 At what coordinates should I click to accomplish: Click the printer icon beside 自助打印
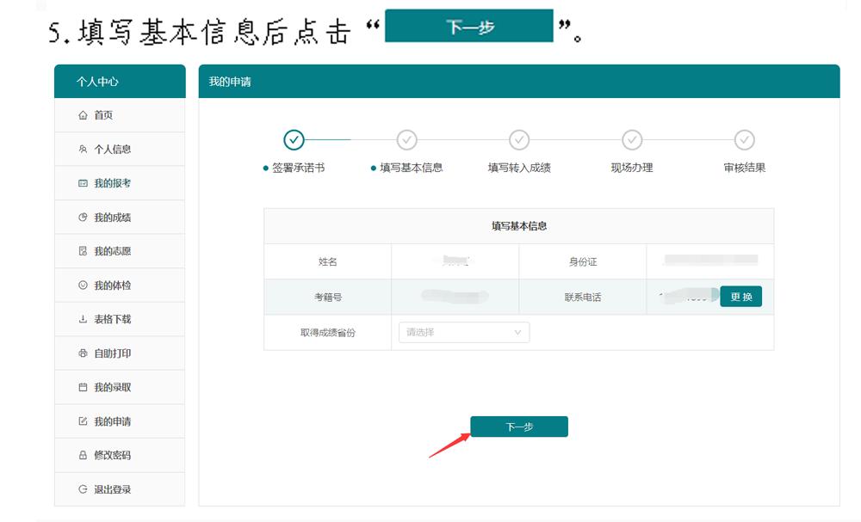click(83, 353)
